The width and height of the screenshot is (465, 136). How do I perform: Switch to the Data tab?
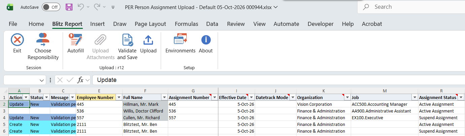tap(212, 24)
